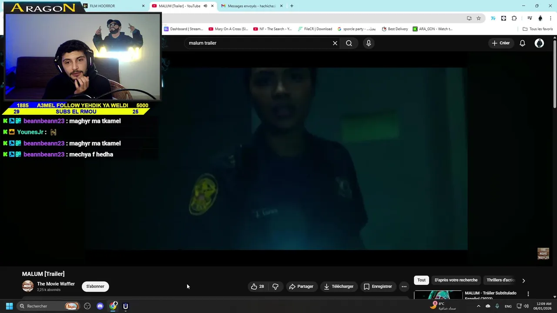This screenshot has width=557, height=313.
Task: Click the microphone tray icon
Action: [497, 306]
